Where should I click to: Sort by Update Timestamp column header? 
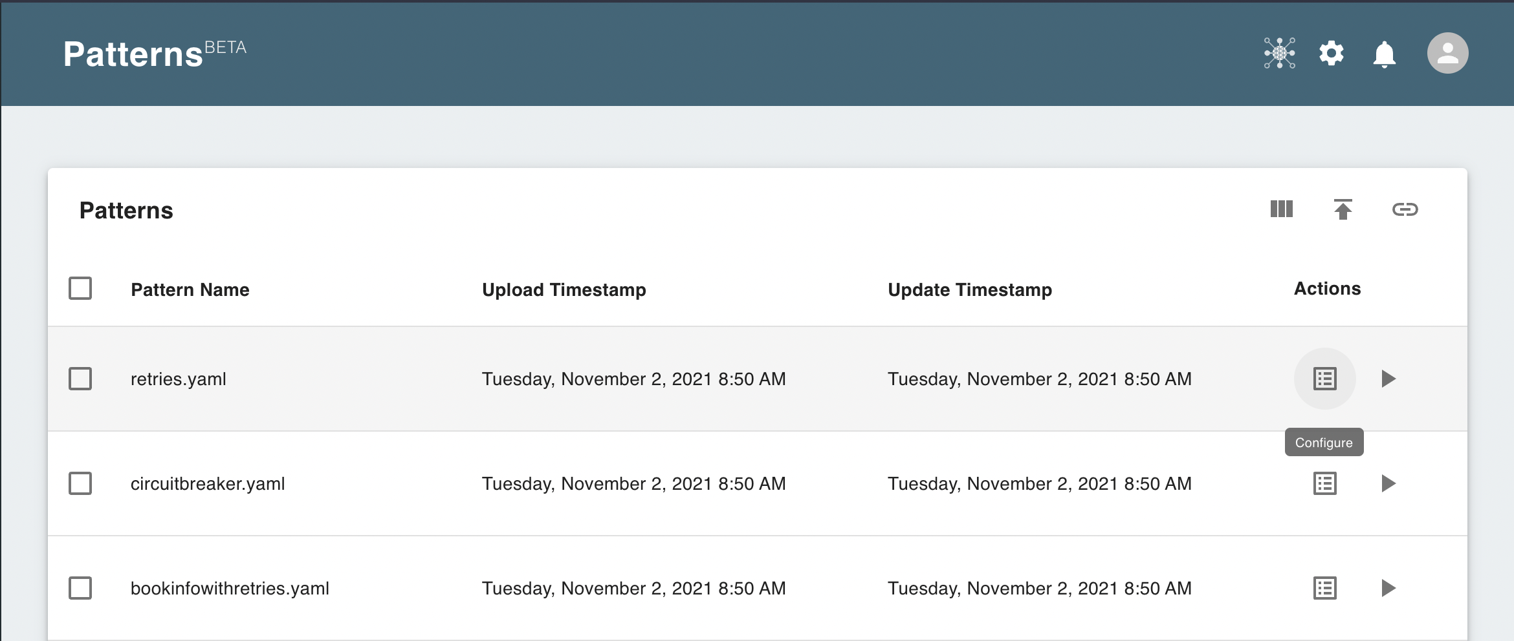(969, 289)
